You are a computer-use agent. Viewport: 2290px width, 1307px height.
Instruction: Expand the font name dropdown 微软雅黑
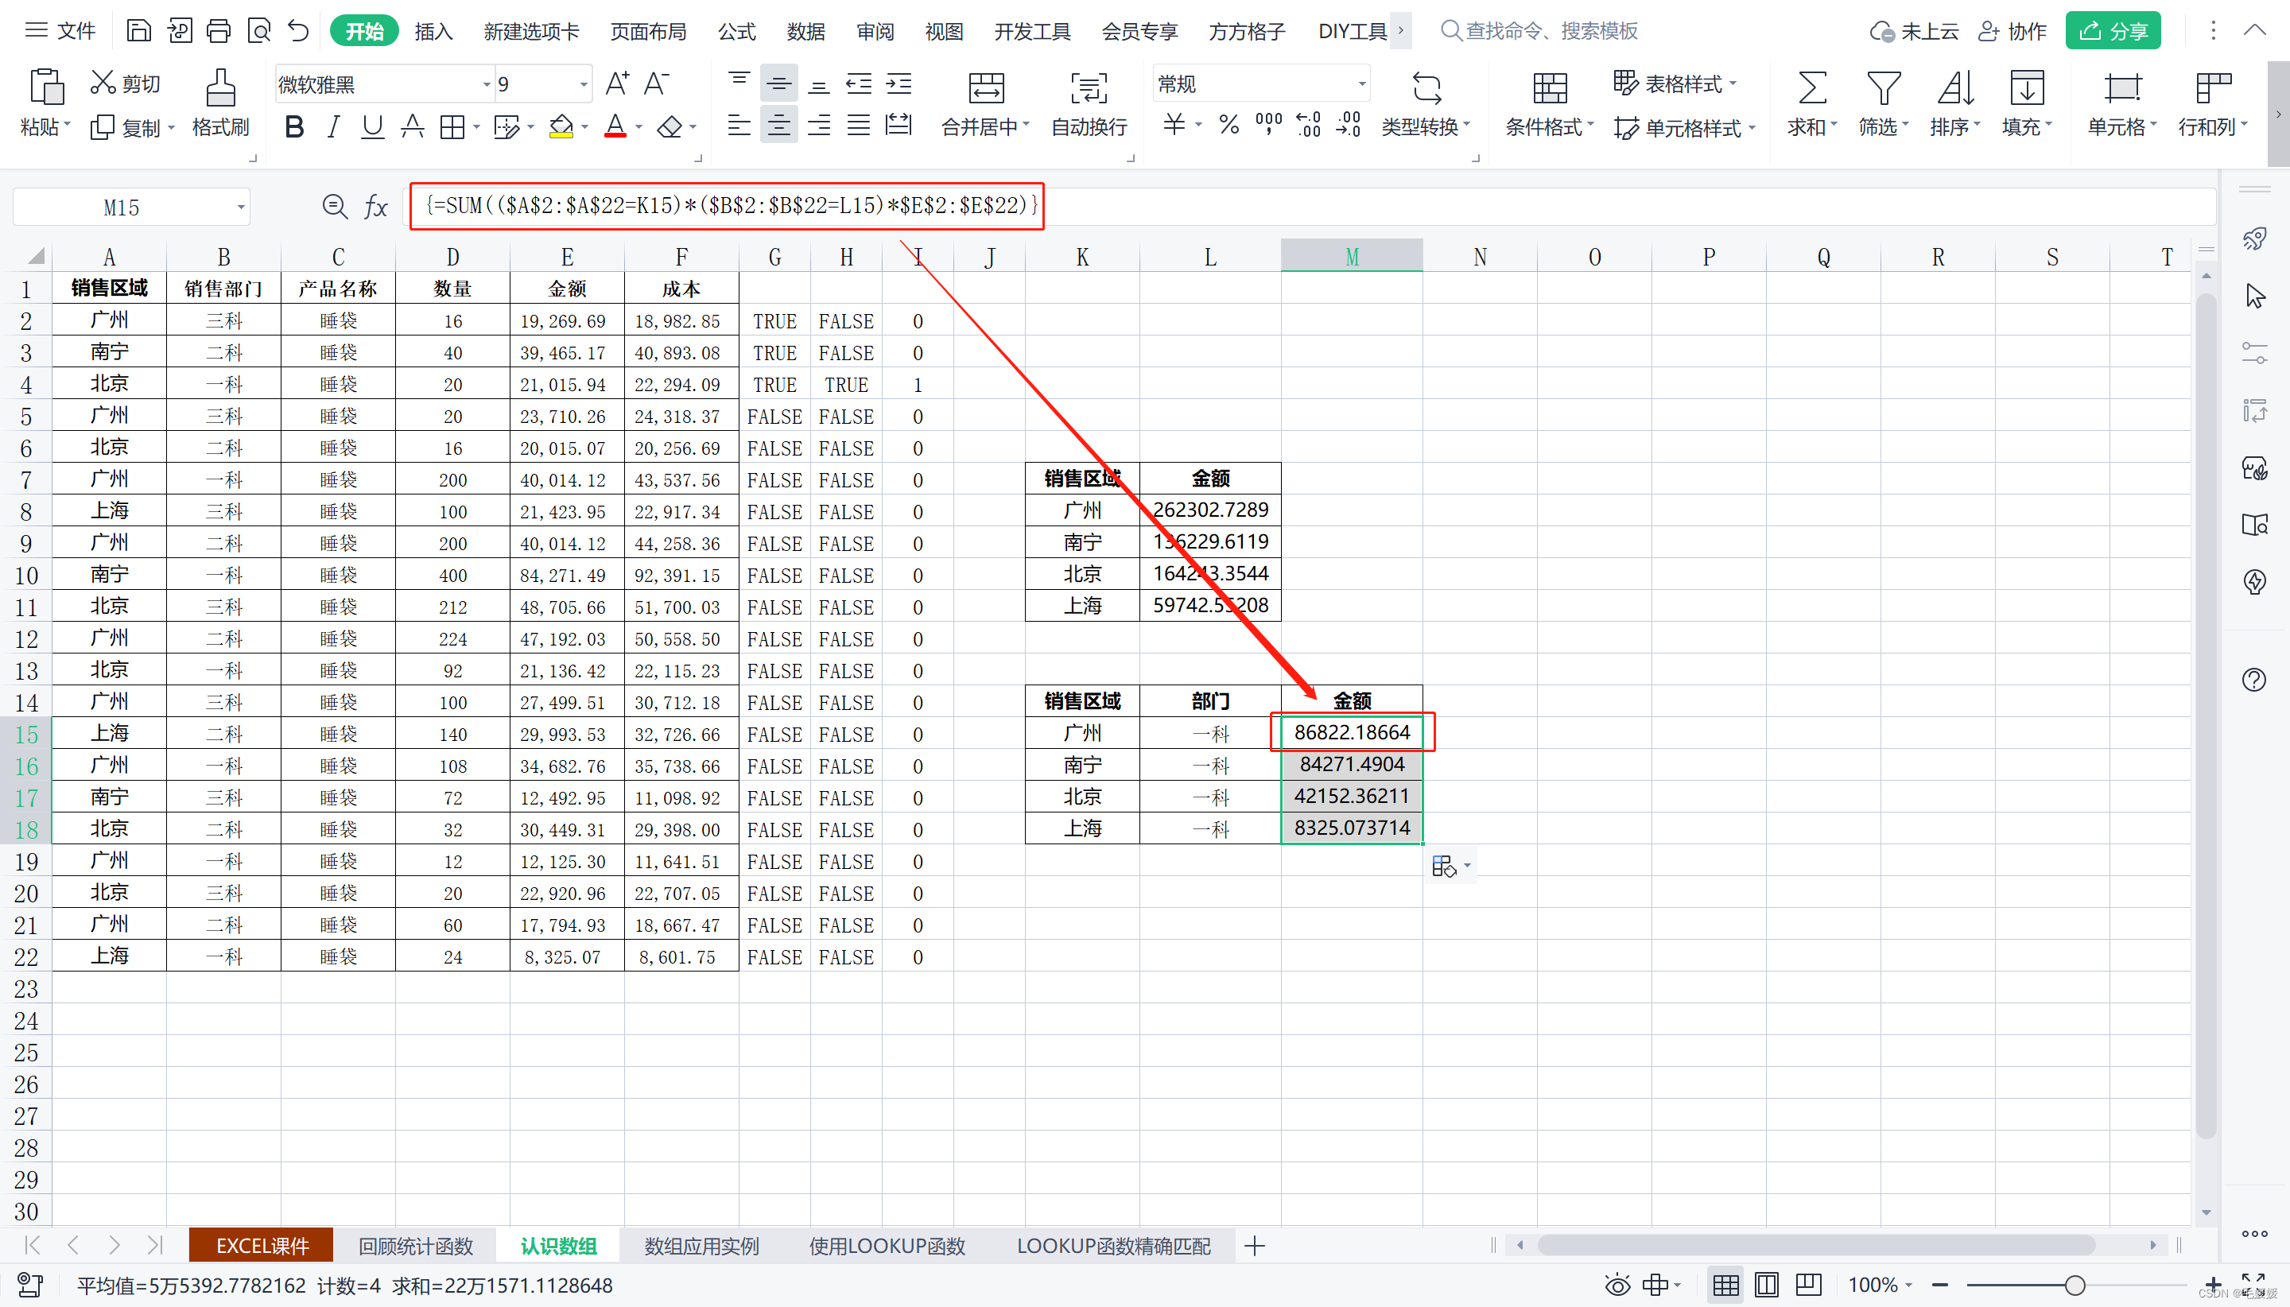(487, 84)
